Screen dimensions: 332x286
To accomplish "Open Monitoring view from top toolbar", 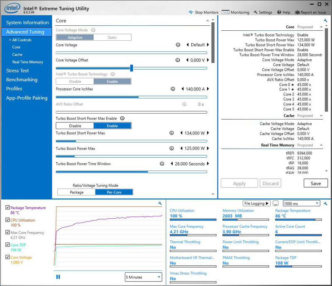I will 235,12.
